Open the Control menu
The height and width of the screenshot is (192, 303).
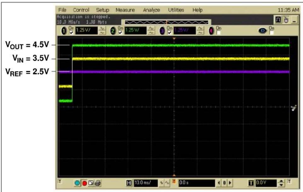81,10
